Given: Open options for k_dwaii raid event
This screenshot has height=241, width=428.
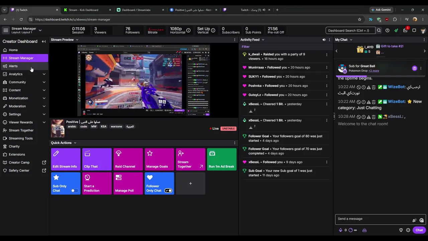Looking at the screenshot, I should click(x=327, y=55).
